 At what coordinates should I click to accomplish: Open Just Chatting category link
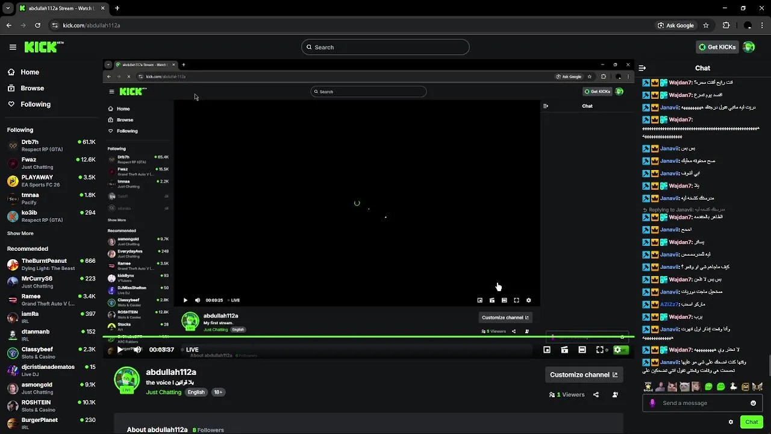pos(163,392)
